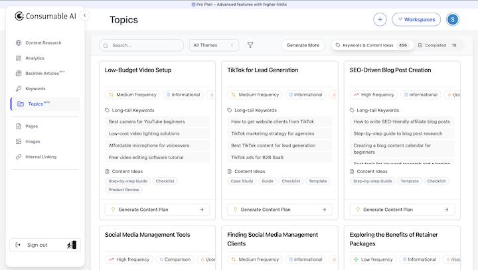Image resolution: width=478 pixels, height=270 pixels.
Task: Open Analytics in the sidebar
Action: click(35, 58)
